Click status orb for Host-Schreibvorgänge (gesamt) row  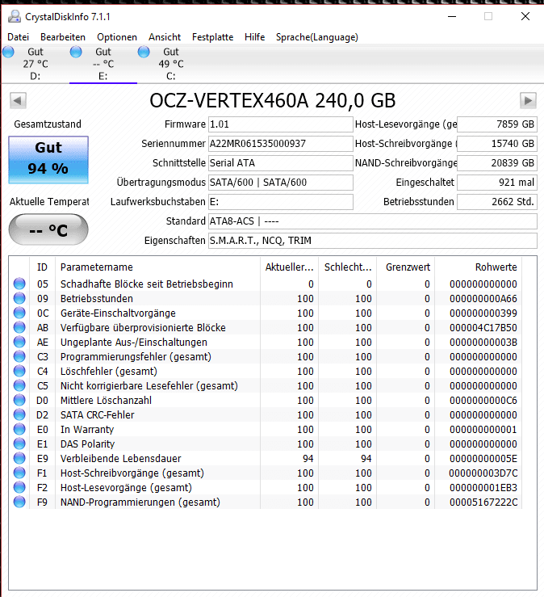(19, 473)
